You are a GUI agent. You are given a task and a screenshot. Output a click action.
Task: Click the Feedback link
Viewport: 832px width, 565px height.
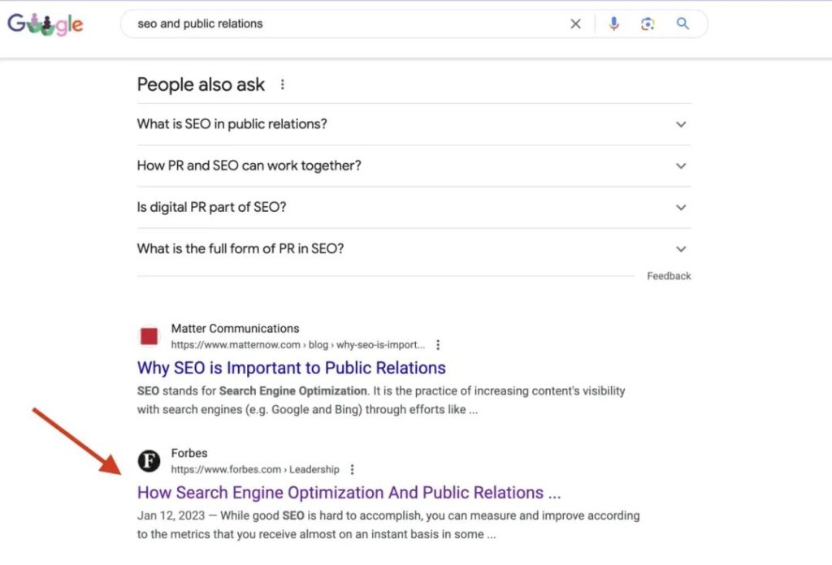669,276
